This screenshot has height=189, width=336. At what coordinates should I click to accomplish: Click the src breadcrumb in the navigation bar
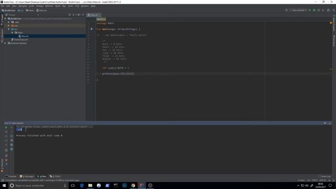(20, 10)
